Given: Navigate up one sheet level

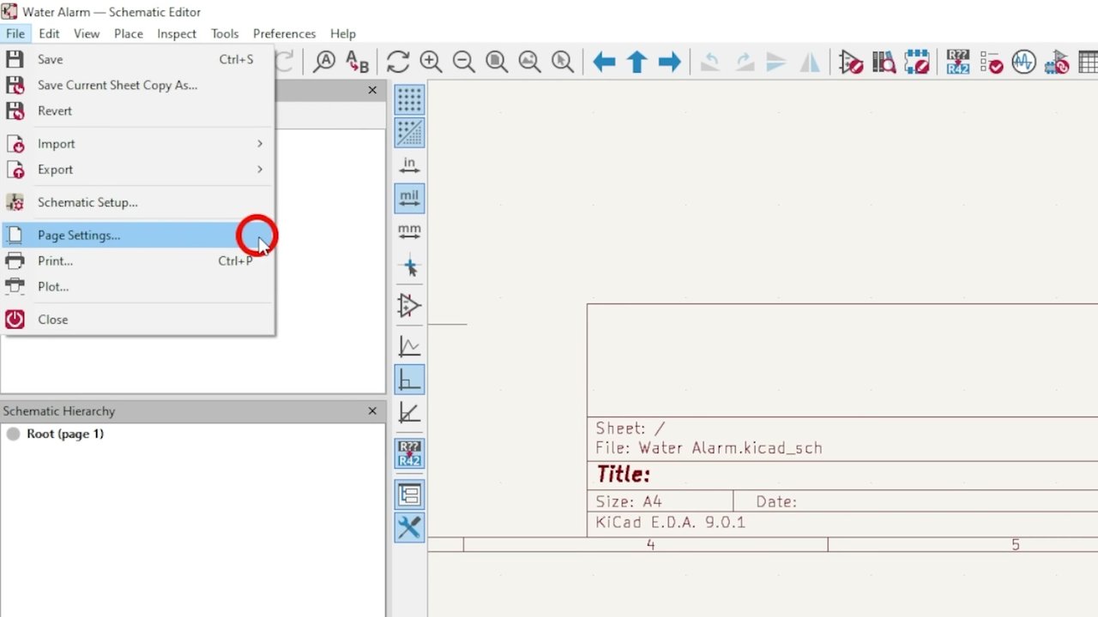Looking at the screenshot, I should pyautogui.click(x=636, y=62).
